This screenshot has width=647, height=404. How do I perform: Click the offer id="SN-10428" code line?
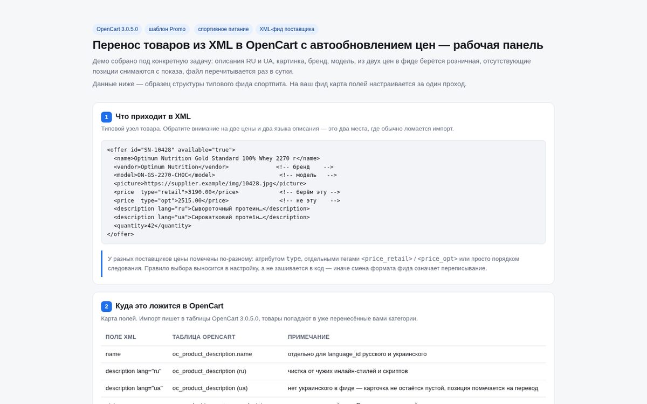pyautogui.click(x=171, y=150)
